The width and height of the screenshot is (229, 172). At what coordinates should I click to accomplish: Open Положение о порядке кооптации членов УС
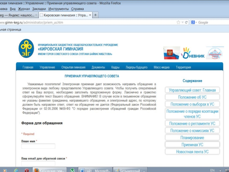coord(192,114)
